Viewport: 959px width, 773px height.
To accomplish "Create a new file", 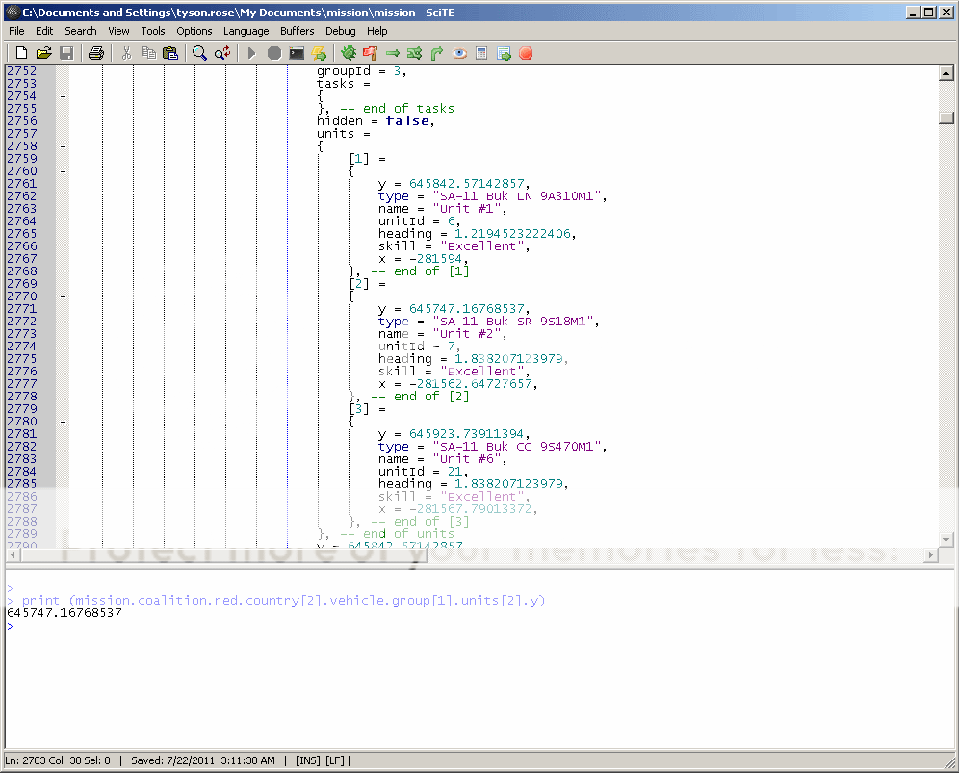I will pyautogui.click(x=20, y=53).
